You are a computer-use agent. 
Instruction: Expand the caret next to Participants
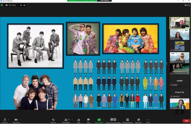[72, 120]
